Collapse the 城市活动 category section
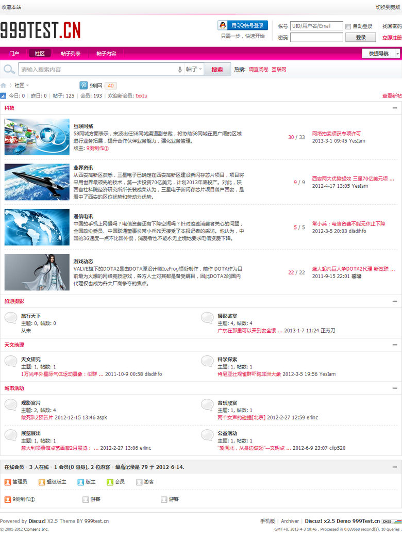Image resolution: width=402 pixels, height=553 pixels. (x=395, y=388)
